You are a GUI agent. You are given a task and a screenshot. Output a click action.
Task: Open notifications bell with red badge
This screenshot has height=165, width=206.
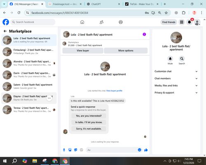pos(190,22)
